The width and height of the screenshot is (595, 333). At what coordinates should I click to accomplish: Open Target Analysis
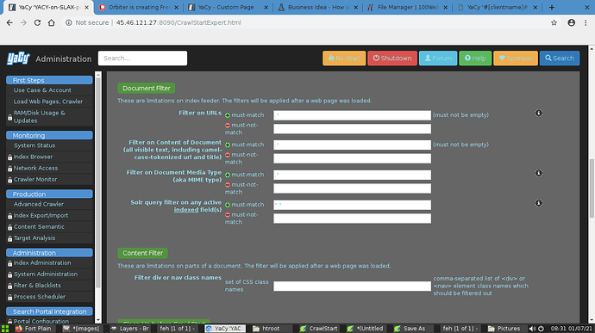[34, 238]
